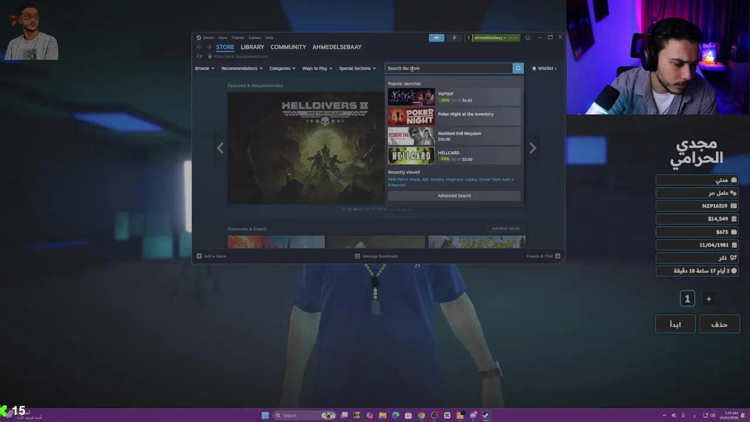This screenshot has height=422, width=750.
Task: Click Manage Downloads text
Action: [x=380, y=256]
